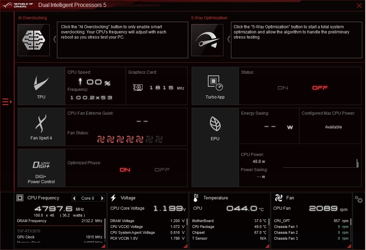366x250 pixels.
Task: Open monitor settings gear icon
Action: [x=358, y=199]
